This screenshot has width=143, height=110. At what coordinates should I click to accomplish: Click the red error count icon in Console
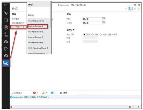pyautogui.click(x=34, y=93)
